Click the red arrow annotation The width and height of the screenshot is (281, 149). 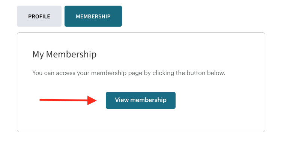point(68,100)
